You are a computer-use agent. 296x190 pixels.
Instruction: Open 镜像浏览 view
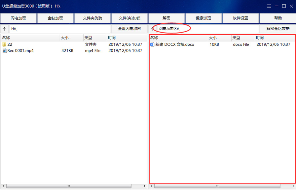203,18
